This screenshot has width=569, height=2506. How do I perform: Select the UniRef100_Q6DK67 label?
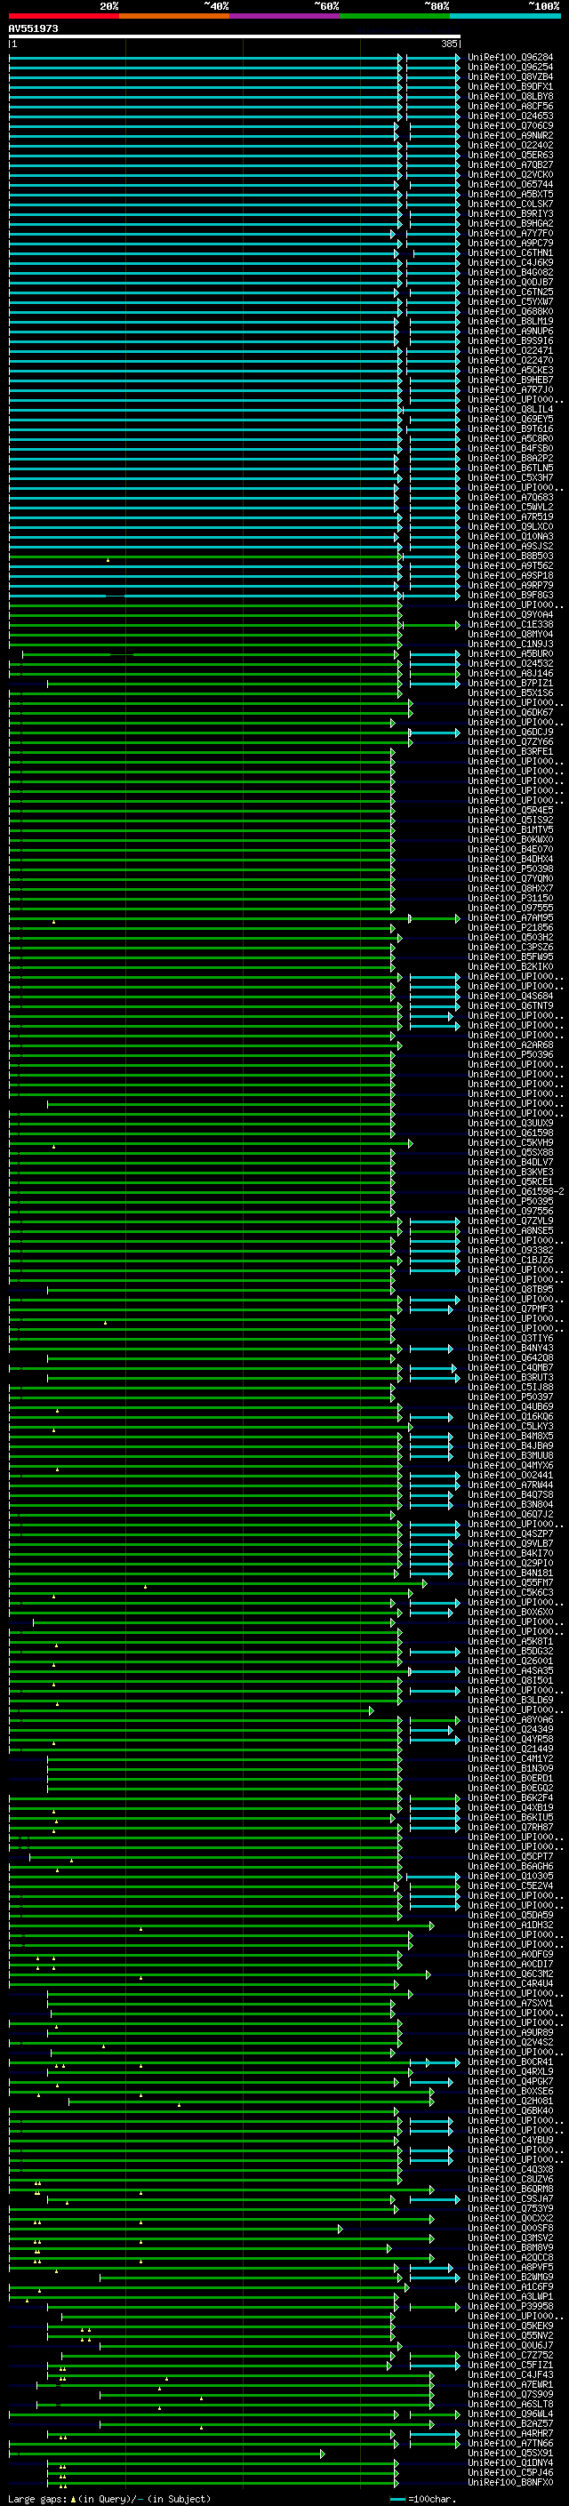(x=509, y=712)
